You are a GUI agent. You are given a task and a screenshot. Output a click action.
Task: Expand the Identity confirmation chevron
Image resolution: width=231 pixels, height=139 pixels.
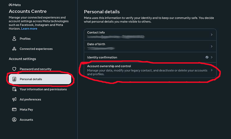click(x=211, y=57)
